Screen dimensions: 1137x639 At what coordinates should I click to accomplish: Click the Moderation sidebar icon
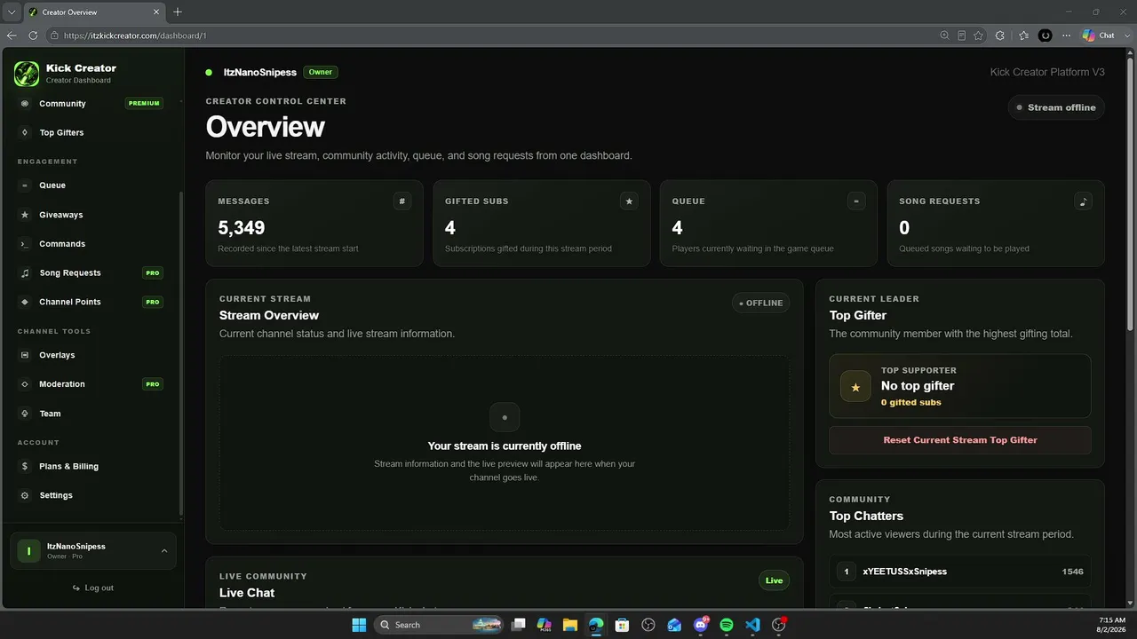click(25, 384)
